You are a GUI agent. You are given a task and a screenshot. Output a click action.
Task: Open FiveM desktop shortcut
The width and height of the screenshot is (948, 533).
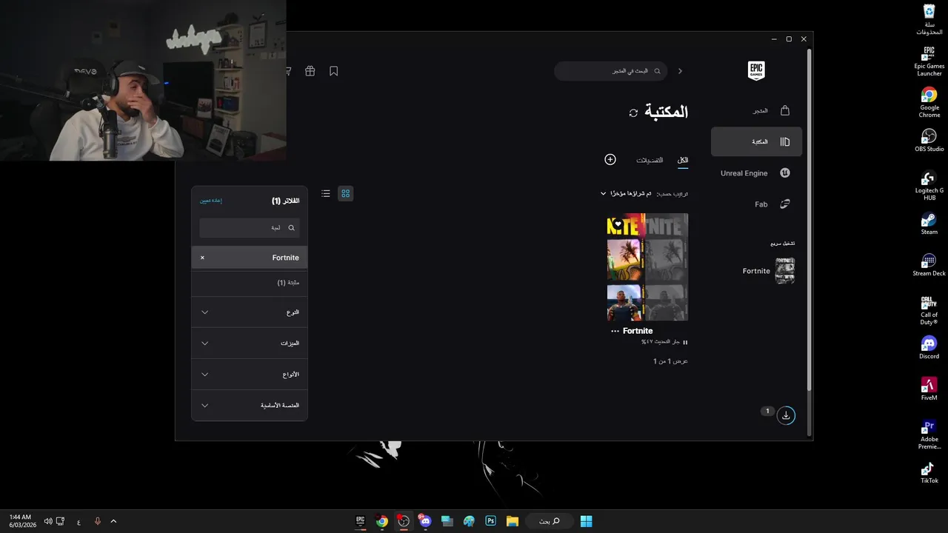929,389
